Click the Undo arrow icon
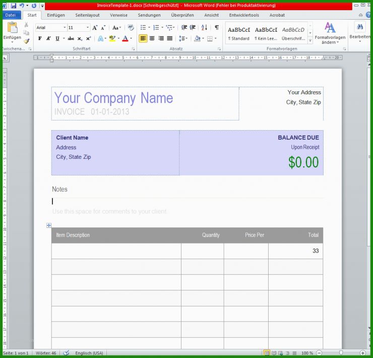 pos(22,6)
